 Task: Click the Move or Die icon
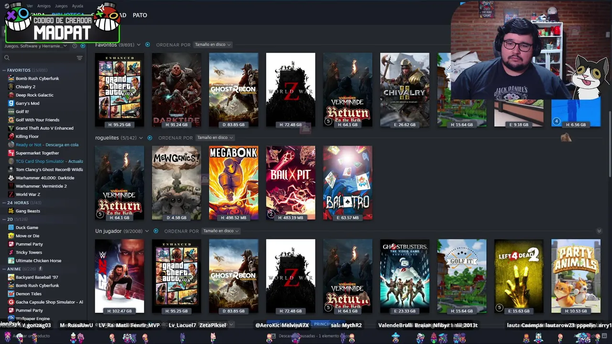[11, 236]
